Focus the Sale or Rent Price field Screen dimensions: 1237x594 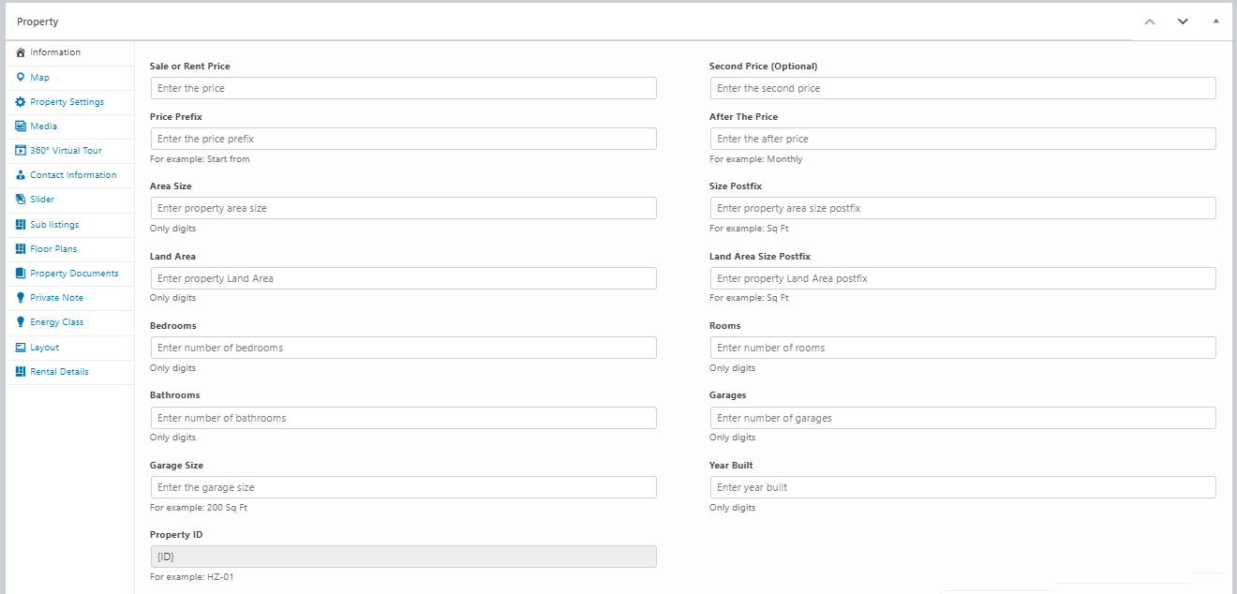403,88
